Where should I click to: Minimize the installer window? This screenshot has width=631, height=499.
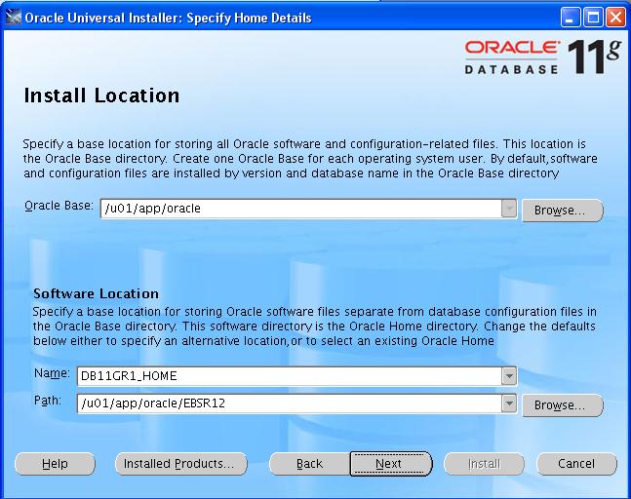point(572,17)
